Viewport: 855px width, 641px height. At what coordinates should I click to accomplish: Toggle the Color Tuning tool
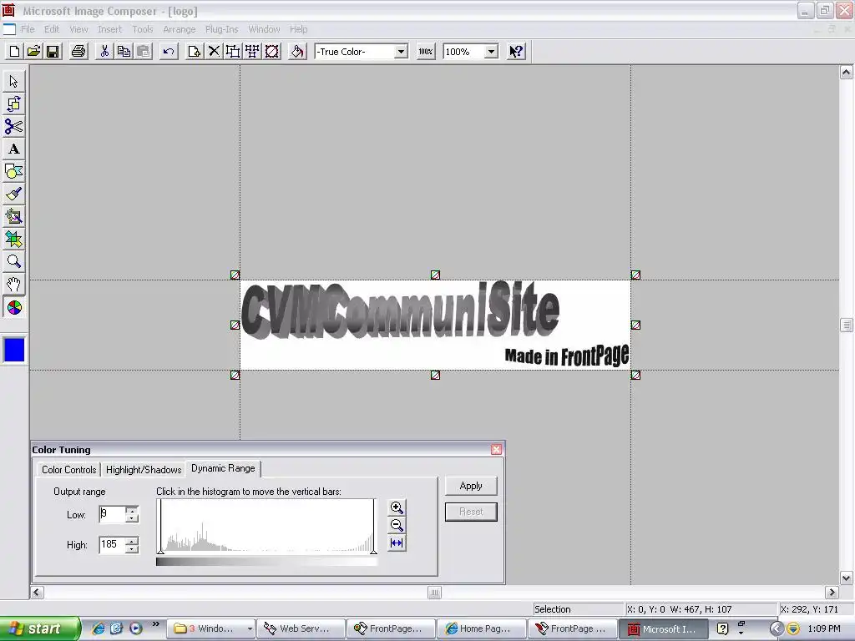tap(13, 307)
